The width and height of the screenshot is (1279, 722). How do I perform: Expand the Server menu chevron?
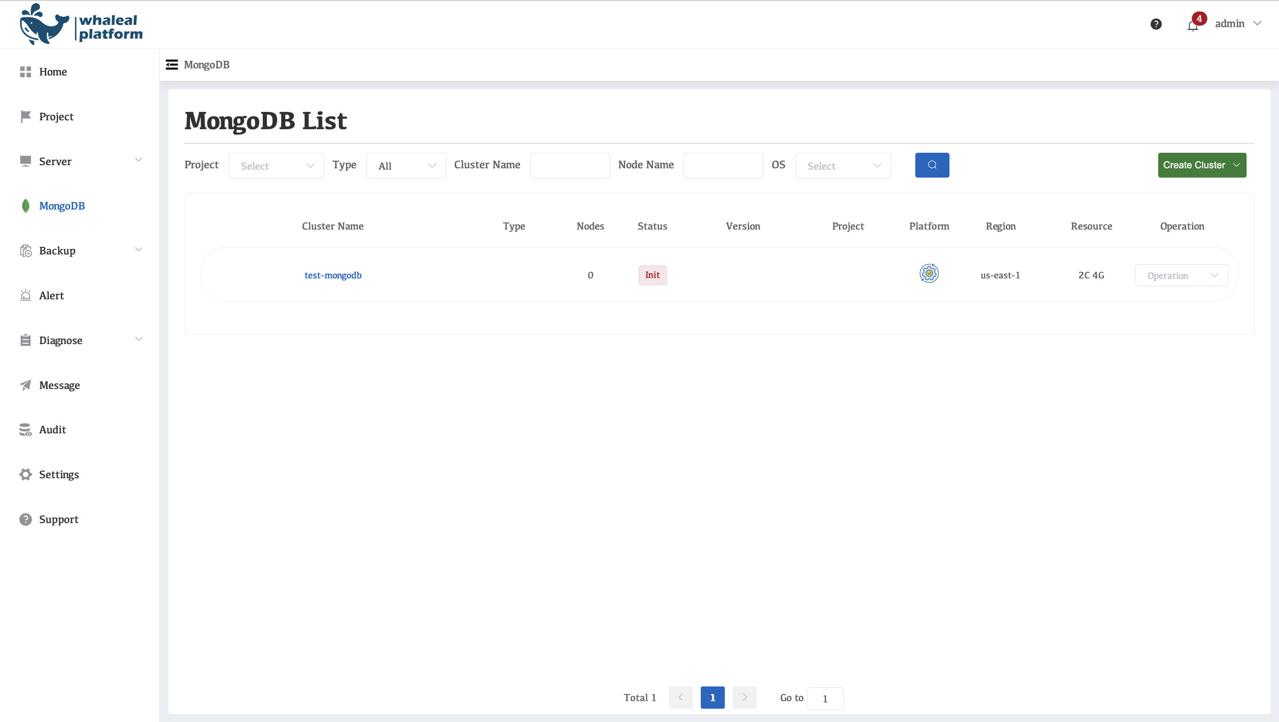tap(139, 160)
